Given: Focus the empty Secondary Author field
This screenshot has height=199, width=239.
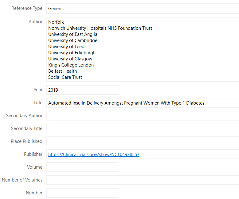Looking at the screenshot, I should pyautogui.click(x=141, y=116).
